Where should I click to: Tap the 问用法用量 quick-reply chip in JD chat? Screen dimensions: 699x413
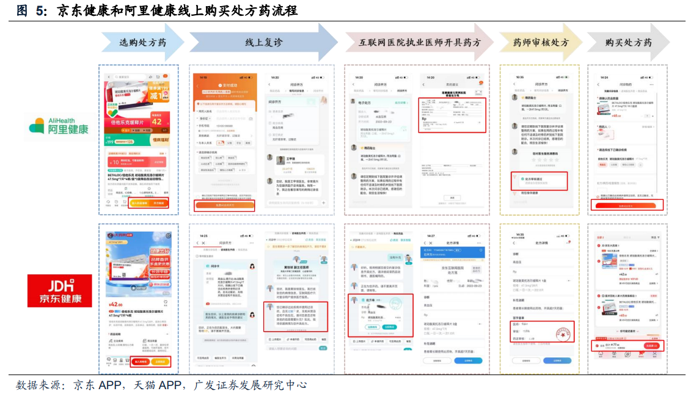click(238, 358)
